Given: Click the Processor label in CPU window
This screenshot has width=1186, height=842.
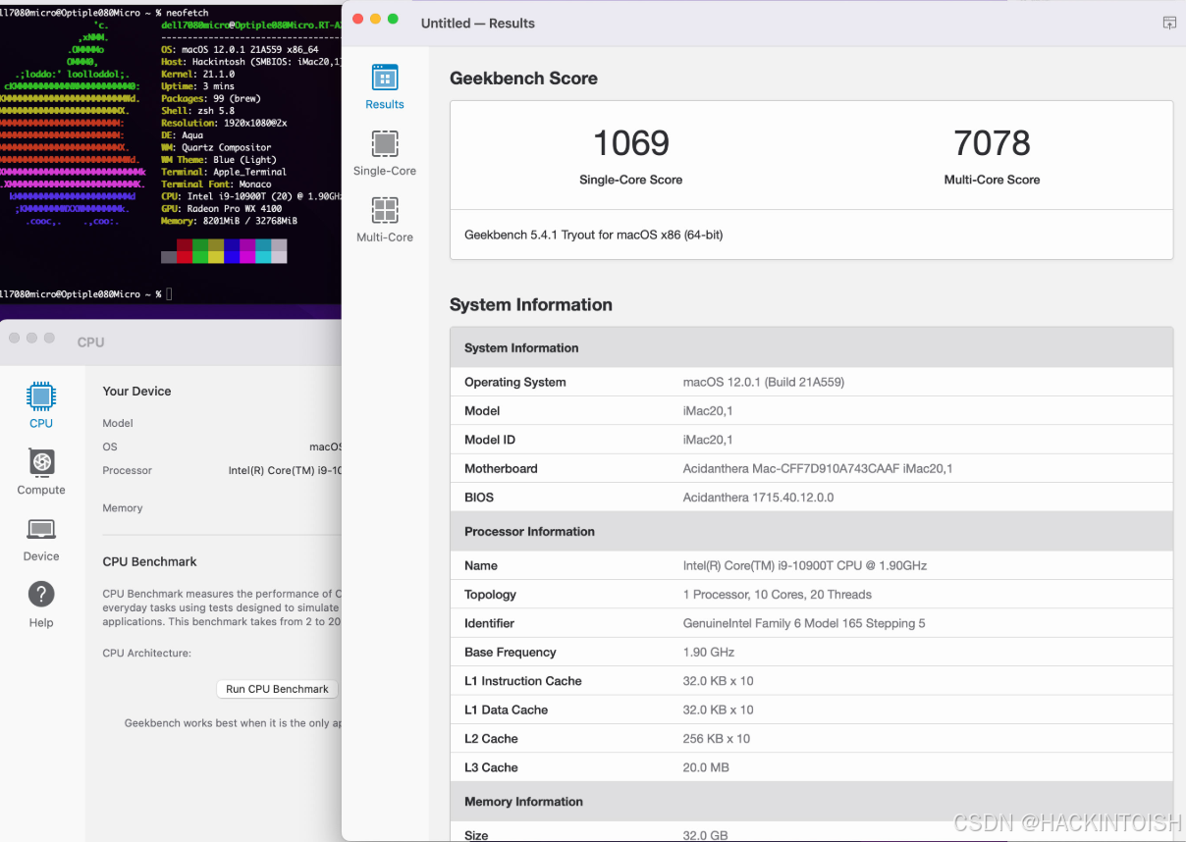Looking at the screenshot, I should pyautogui.click(x=127, y=470).
